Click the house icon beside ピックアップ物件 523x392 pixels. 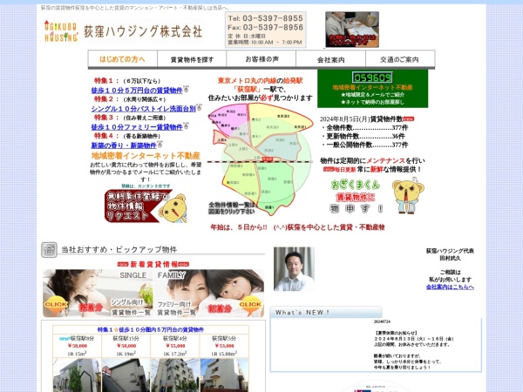coord(49,250)
